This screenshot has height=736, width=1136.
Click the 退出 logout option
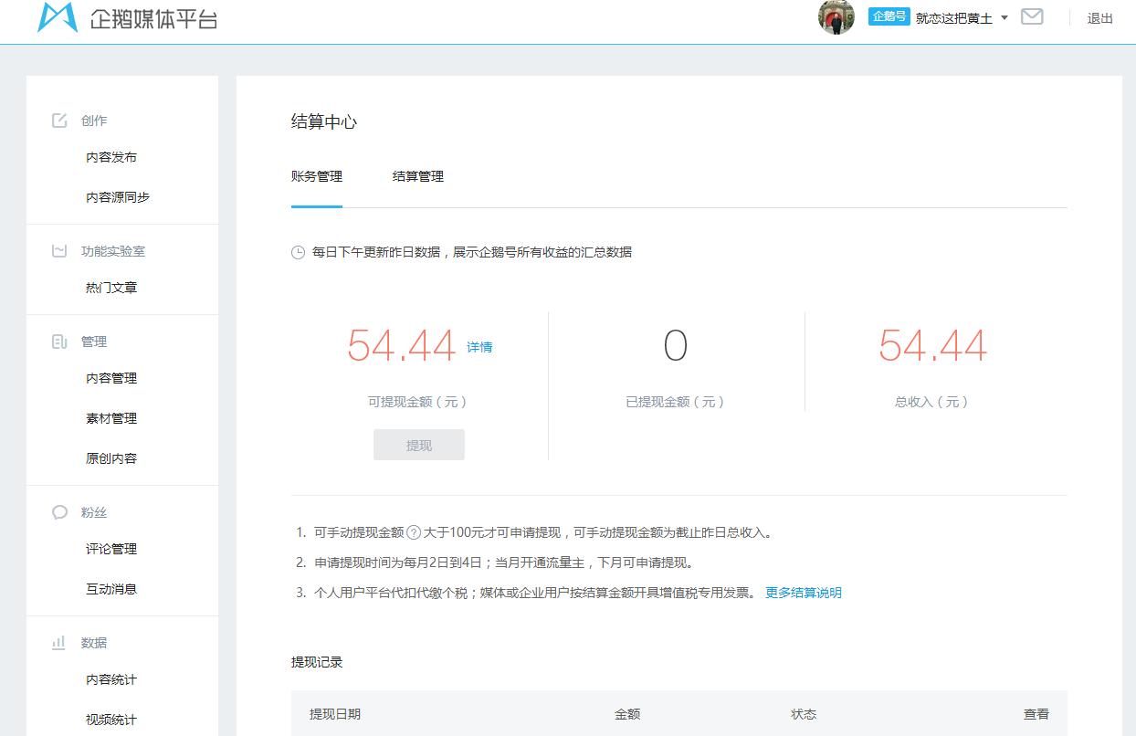tap(1099, 16)
